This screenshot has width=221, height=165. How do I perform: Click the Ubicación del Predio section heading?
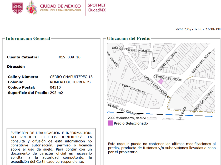click(129, 38)
